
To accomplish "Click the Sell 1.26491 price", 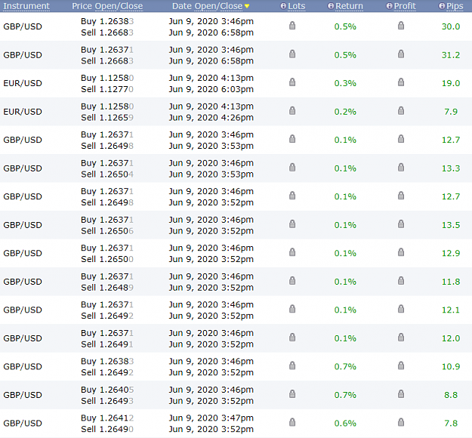I will [x=107, y=344].
